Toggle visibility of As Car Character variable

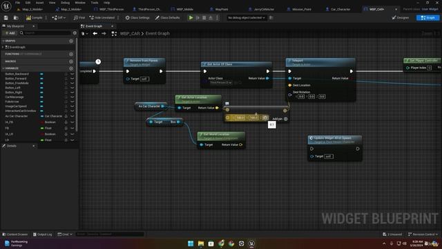click(72, 116)
